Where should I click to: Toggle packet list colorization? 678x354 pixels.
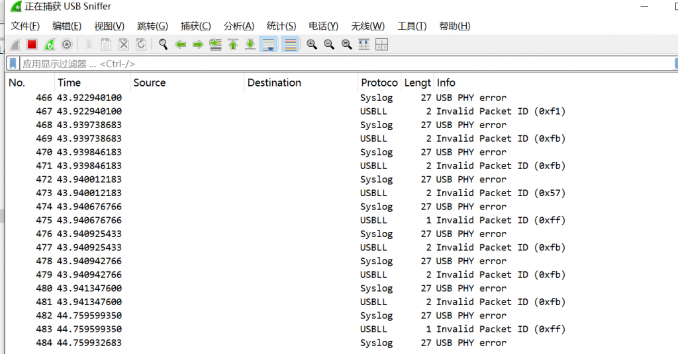291,44
